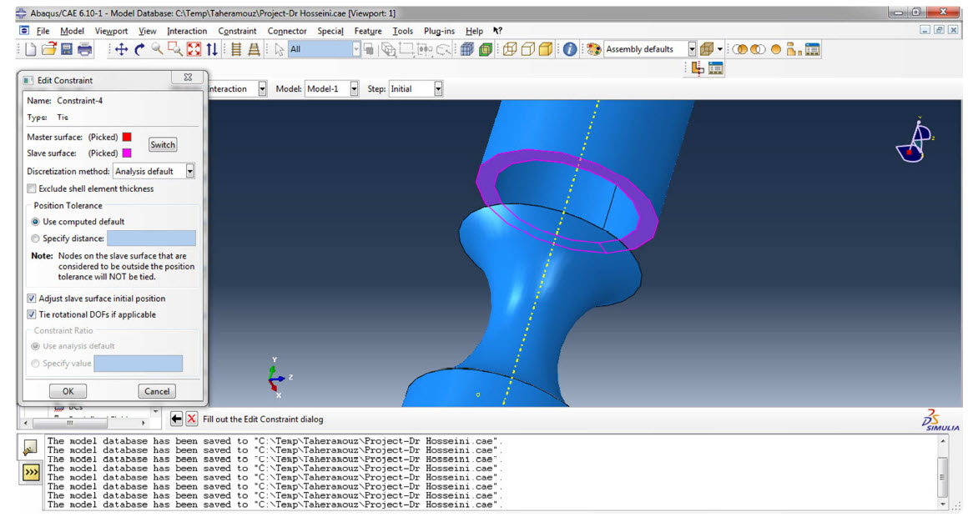Switch to the message area tab
Viewport: 968px width, 517px height.
[x=30, y=448]
